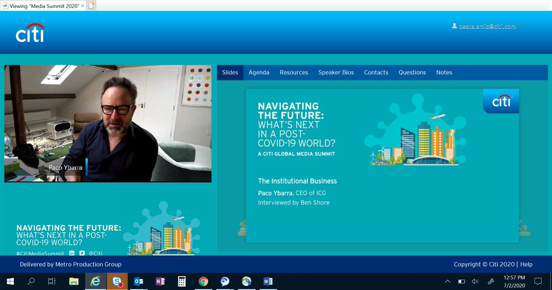Open the Windows Start menu
The height and width of the screenshot is (290, 552).
10,281
